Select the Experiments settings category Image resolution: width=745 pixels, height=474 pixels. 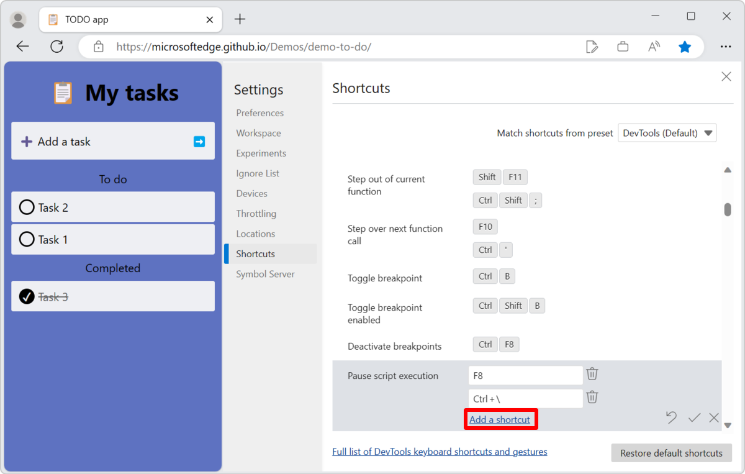[261, 153]
